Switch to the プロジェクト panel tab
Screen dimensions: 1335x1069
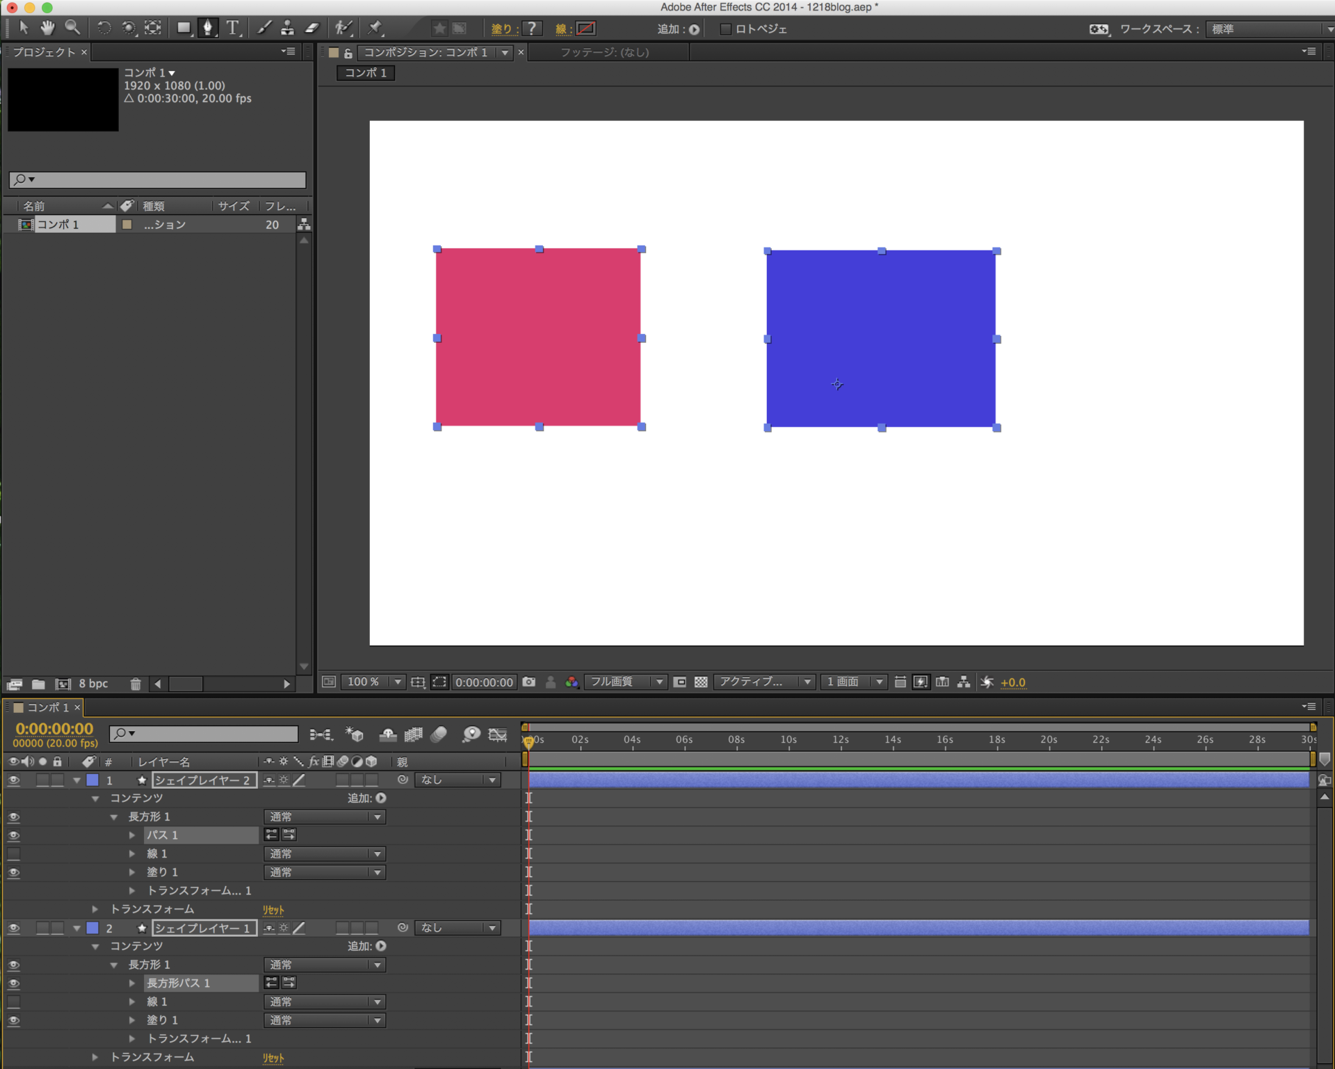[x=44, y=52]
